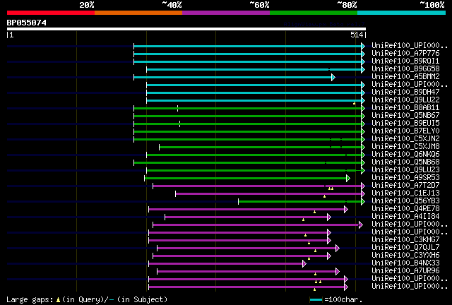The image size is (452, 305).
Task: Click the UniRef100_A9SR53 label
Action: point(405,178)
